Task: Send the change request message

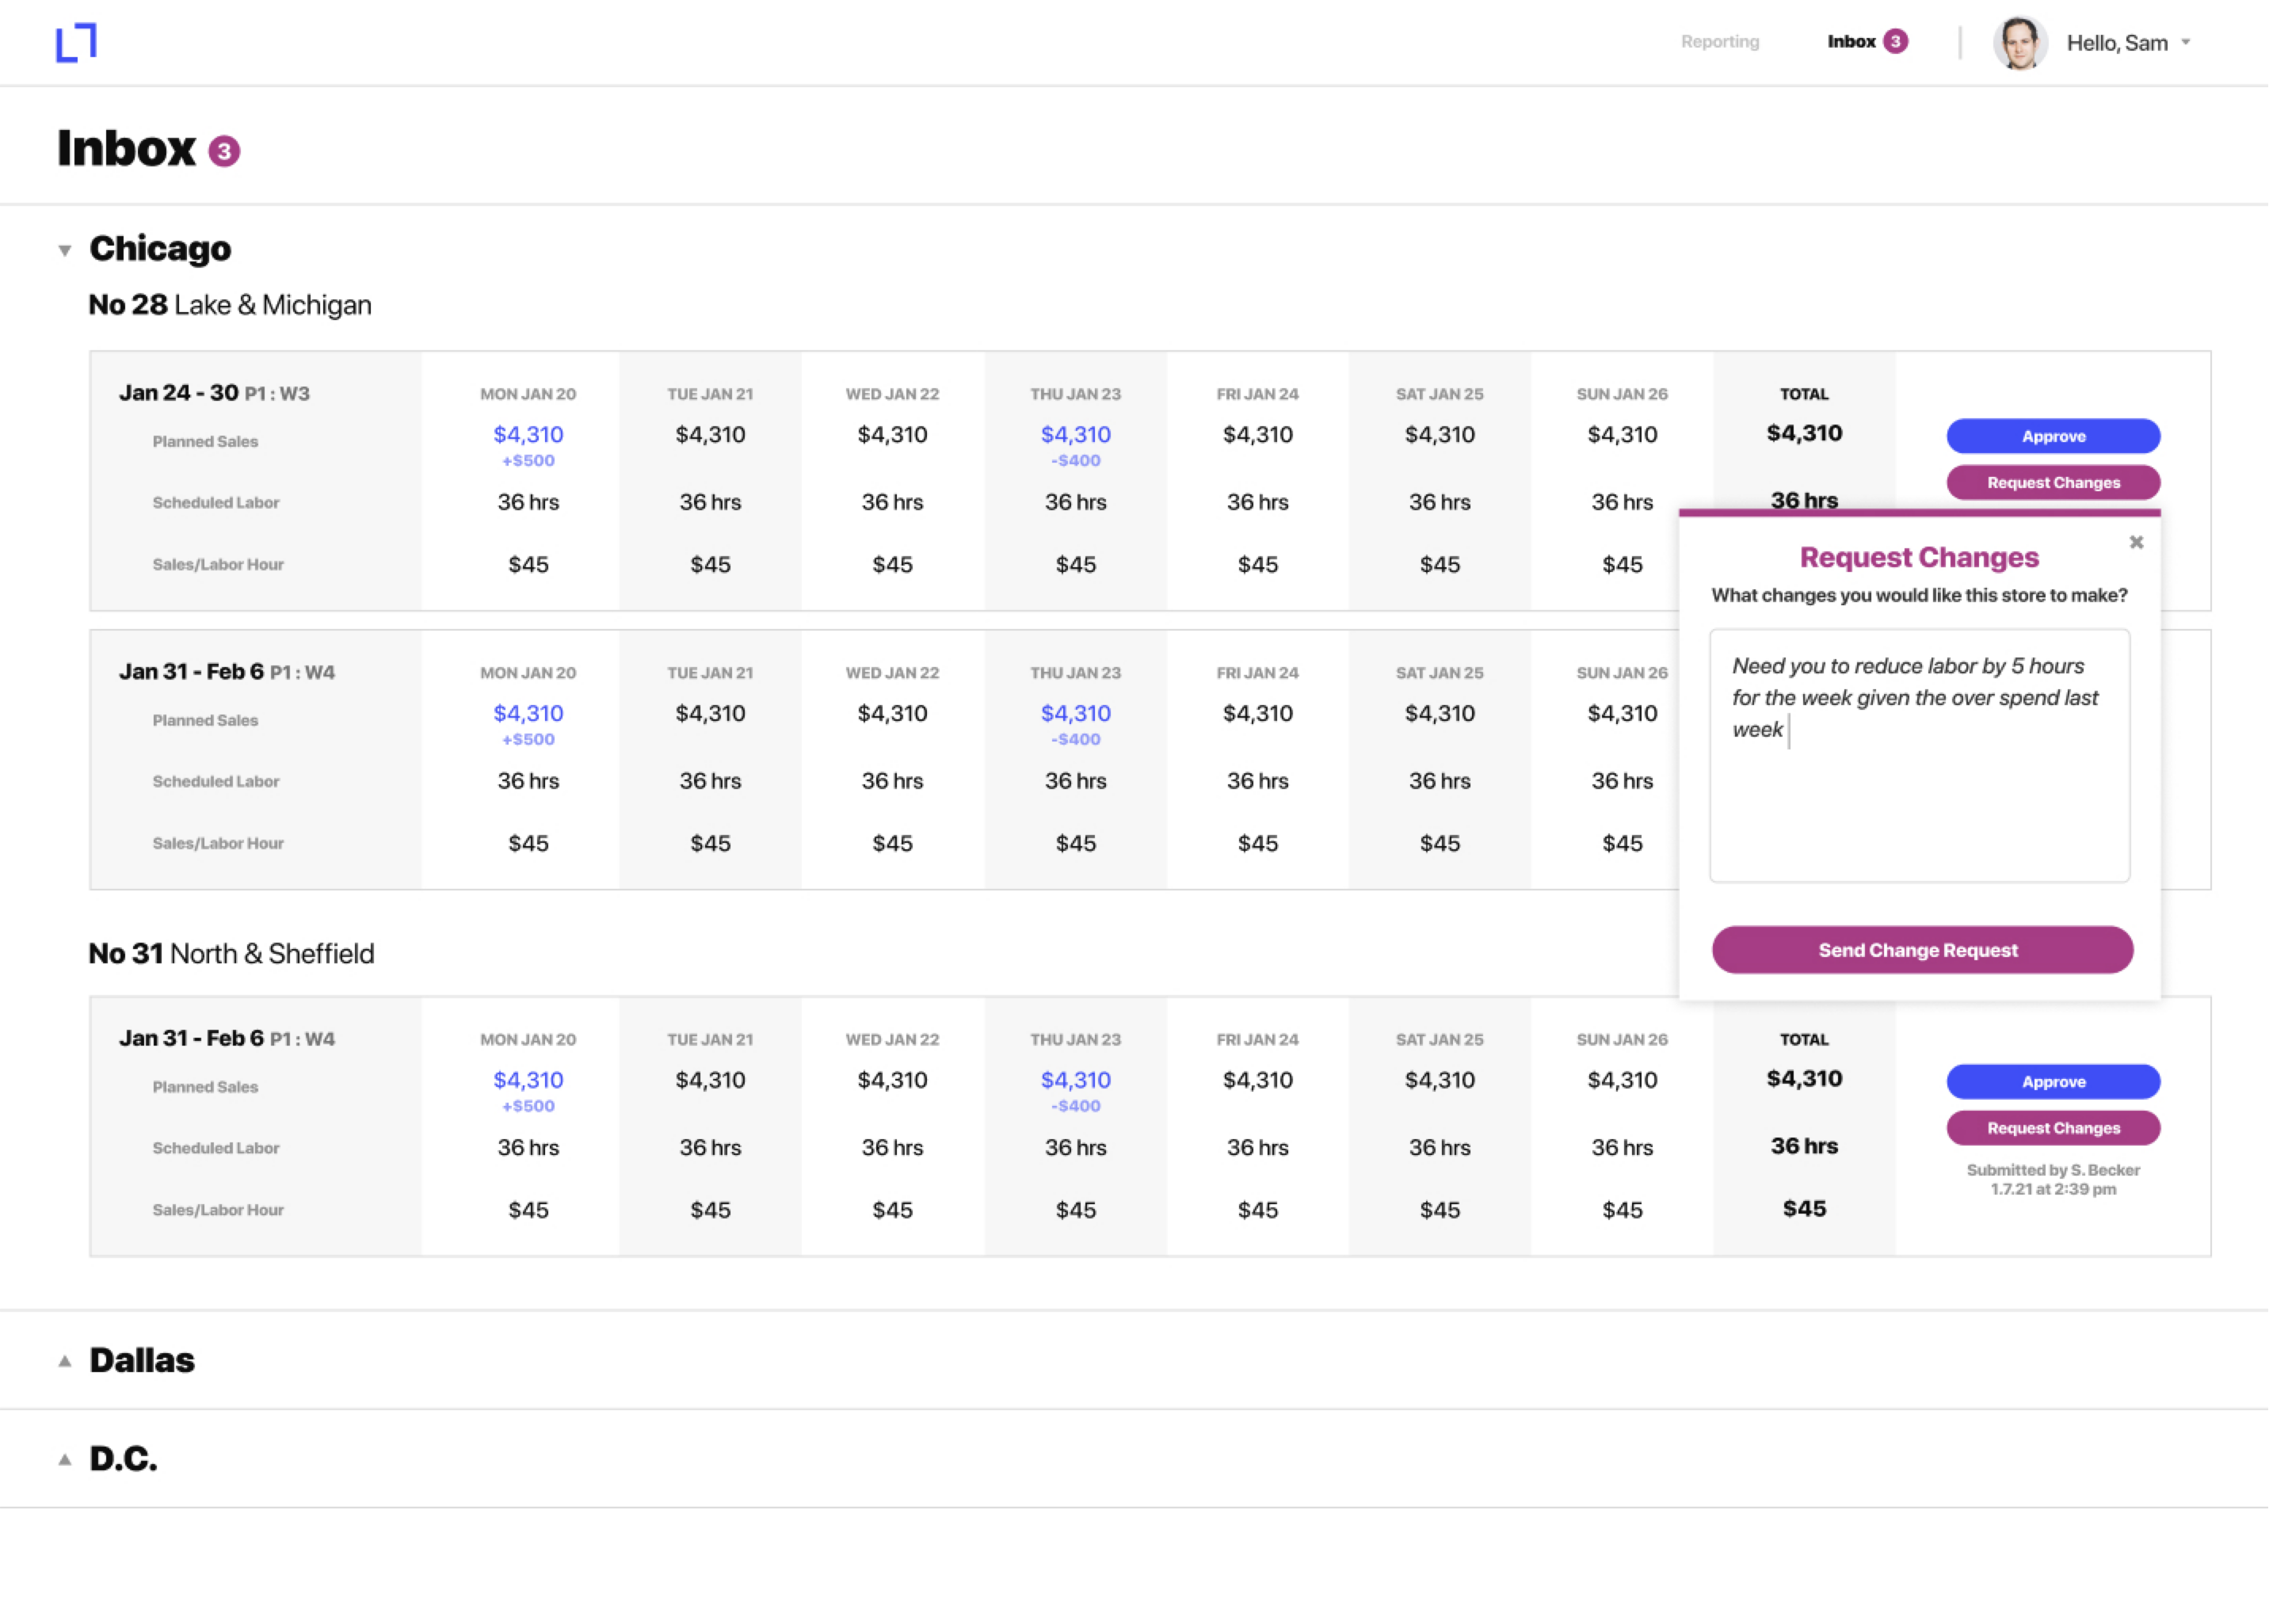Action: (x=1920, y=949)
